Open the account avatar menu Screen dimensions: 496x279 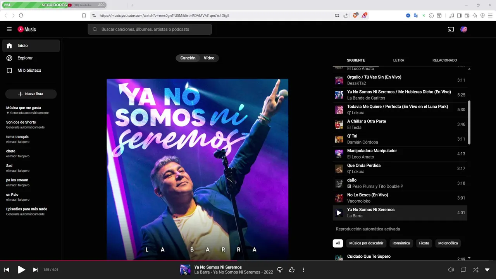[463, 29]
